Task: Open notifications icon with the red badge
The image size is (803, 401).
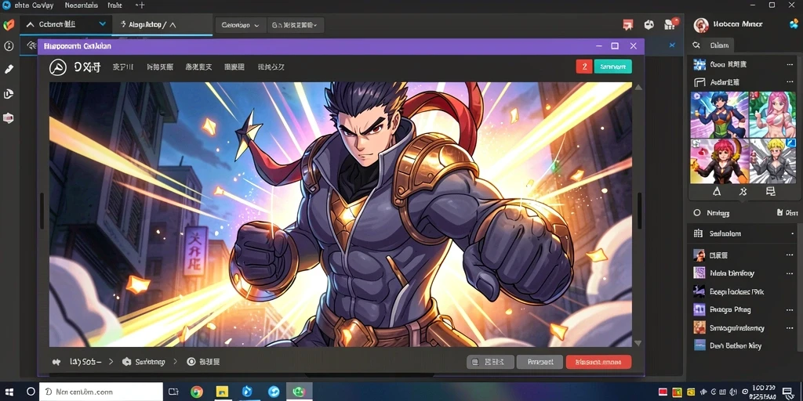Action: pyautogui.click(x=670, y=24)
